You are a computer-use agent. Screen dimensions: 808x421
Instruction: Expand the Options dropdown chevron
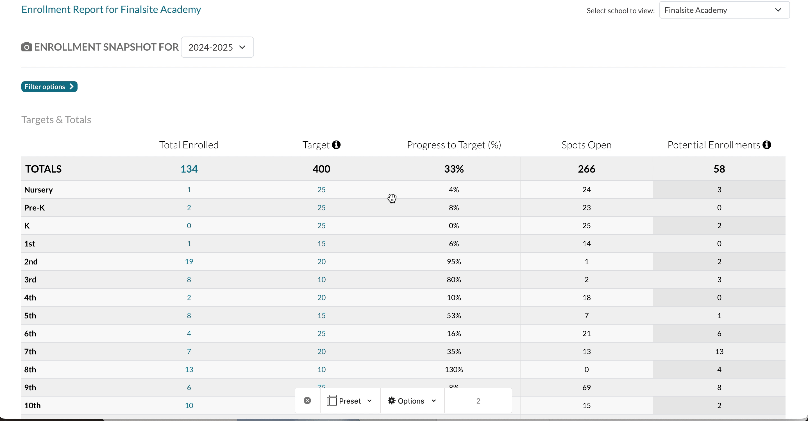pos(434,401)
